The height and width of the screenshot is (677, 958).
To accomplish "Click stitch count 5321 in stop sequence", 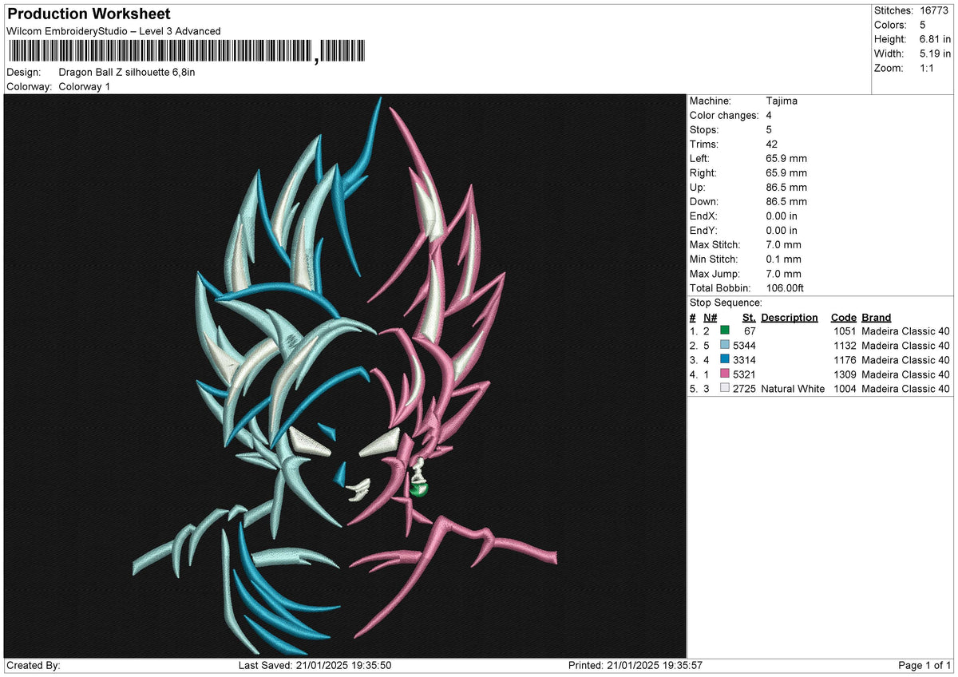I will pos(744,374).
